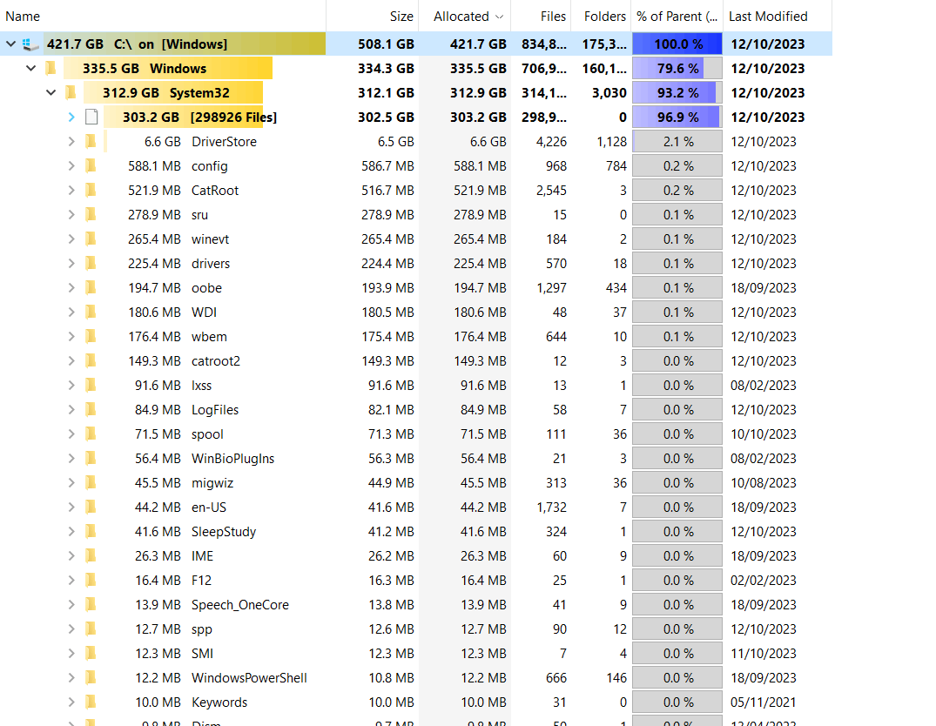This screenshot has height=726, width=936.
Task: Sort by the Size column header
Action: click(373, 17)
